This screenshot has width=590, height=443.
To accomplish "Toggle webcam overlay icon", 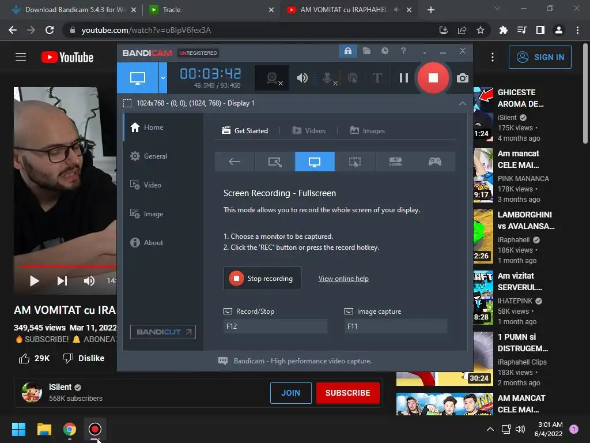I will click(x=272, y=78).
